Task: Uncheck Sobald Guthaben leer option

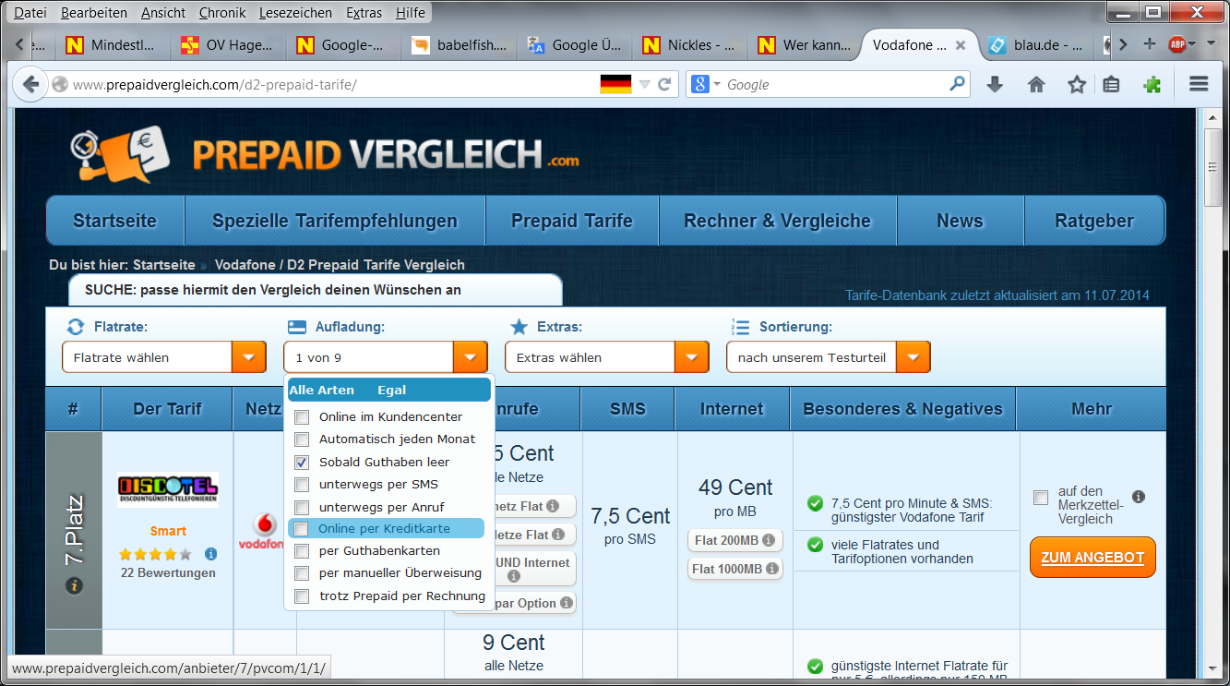Action: pyautogui.click(x=302, y=462)
